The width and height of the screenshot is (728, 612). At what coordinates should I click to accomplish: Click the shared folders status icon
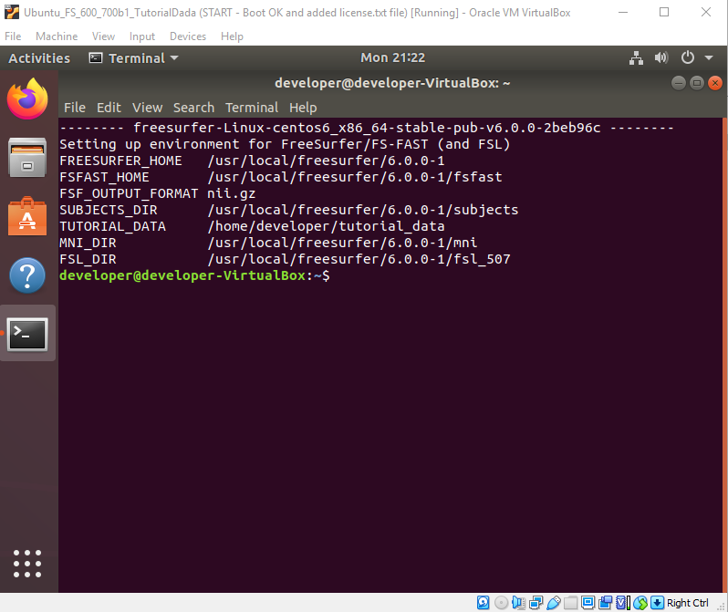(x=571, y=603)
